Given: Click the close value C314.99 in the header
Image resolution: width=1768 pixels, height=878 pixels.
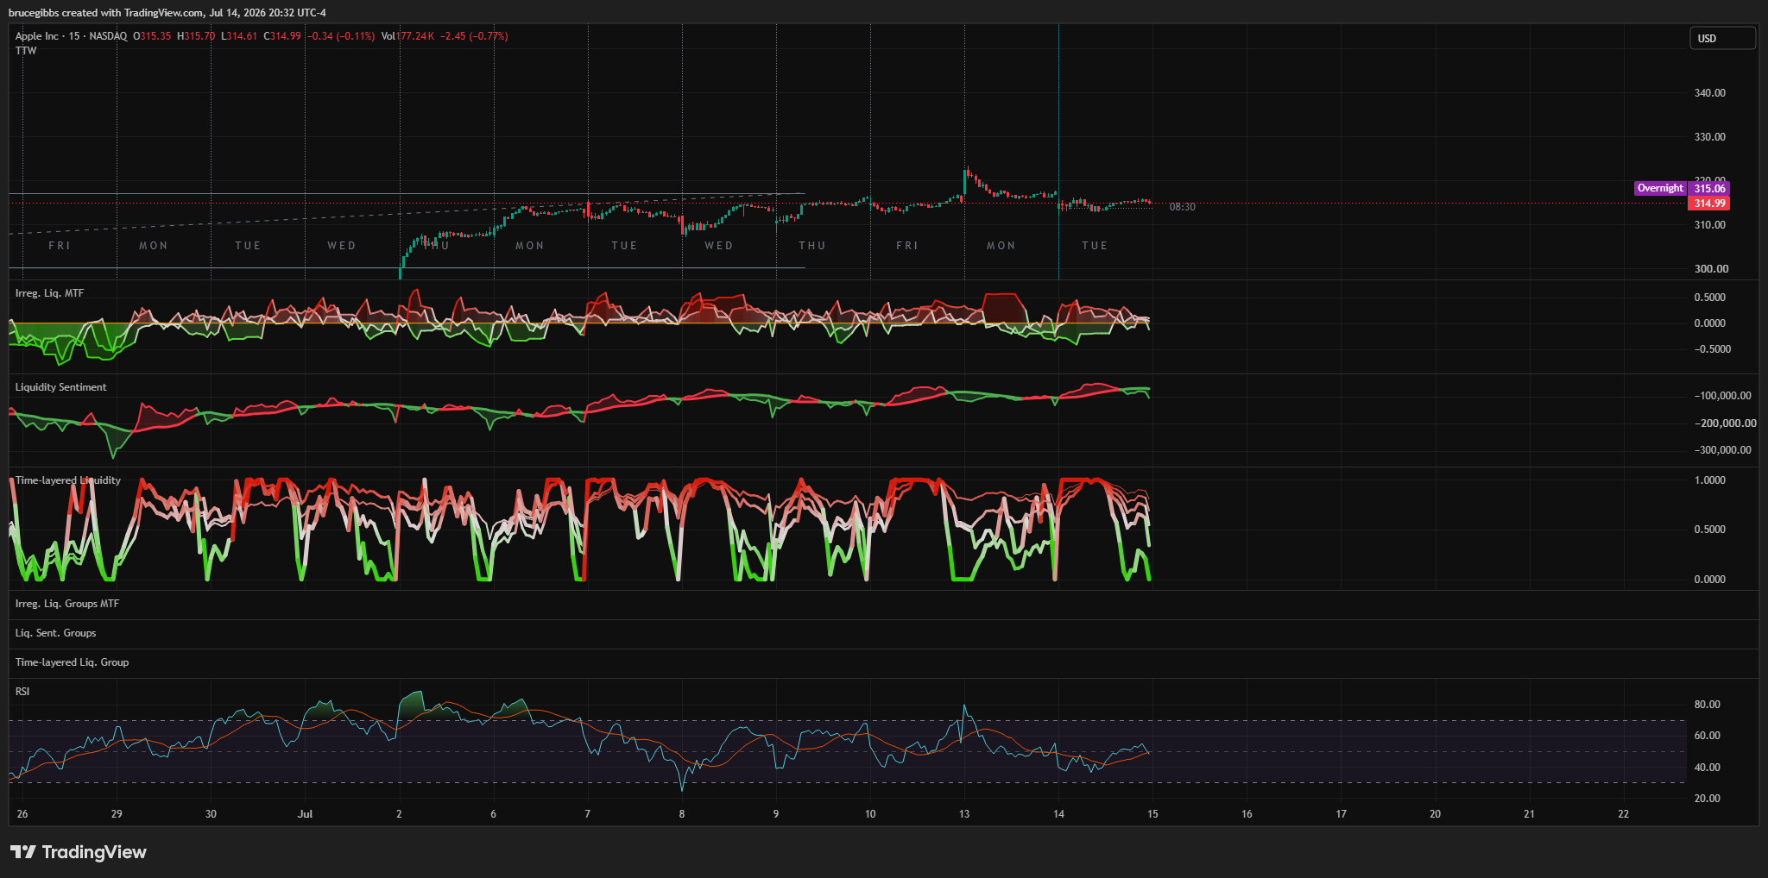Looking at the screenshot, I should [x=282, y=36].
